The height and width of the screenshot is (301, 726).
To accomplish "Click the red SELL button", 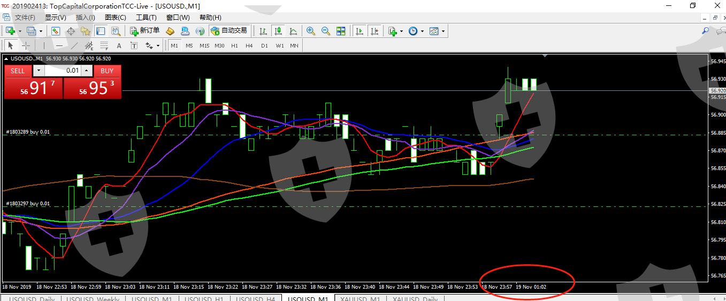I will click(x=18, y=71).
